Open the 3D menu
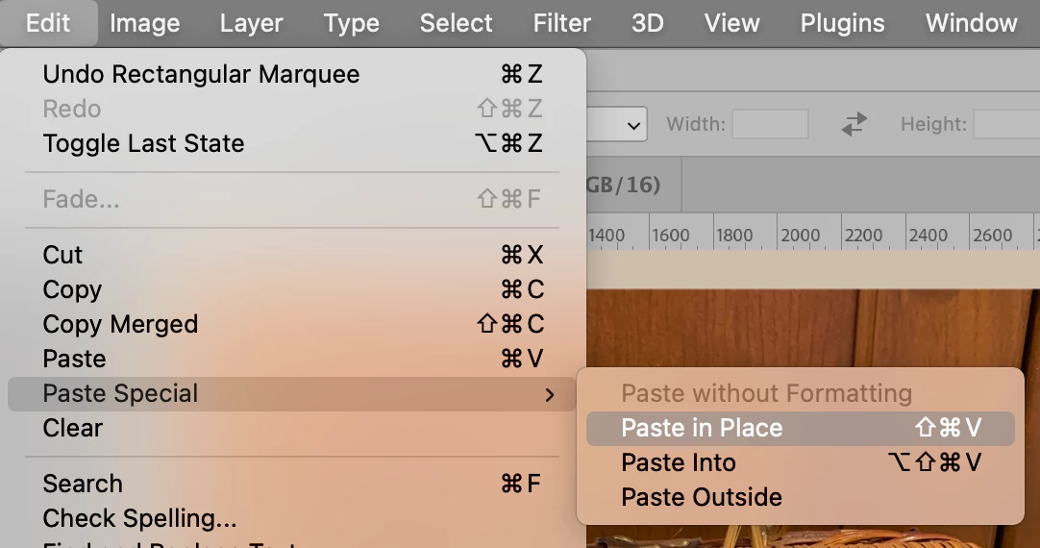Viewport: 1040px width, 548px height. point(647,23)
